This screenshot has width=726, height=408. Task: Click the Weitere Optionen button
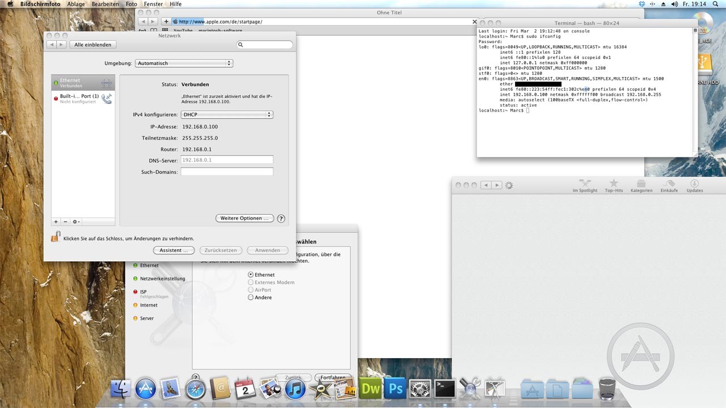[x=244, y=218]
